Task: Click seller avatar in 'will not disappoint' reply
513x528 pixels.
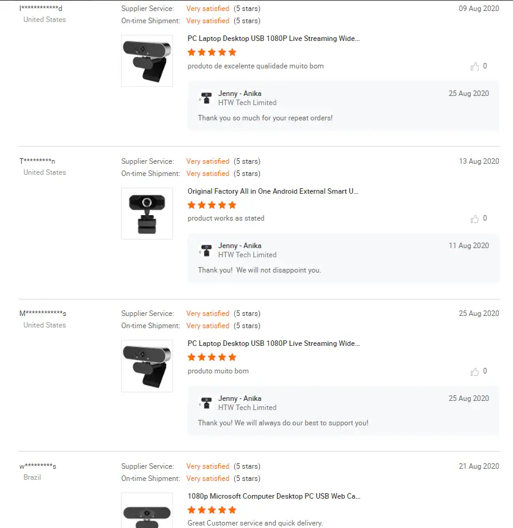Action: 206,250
